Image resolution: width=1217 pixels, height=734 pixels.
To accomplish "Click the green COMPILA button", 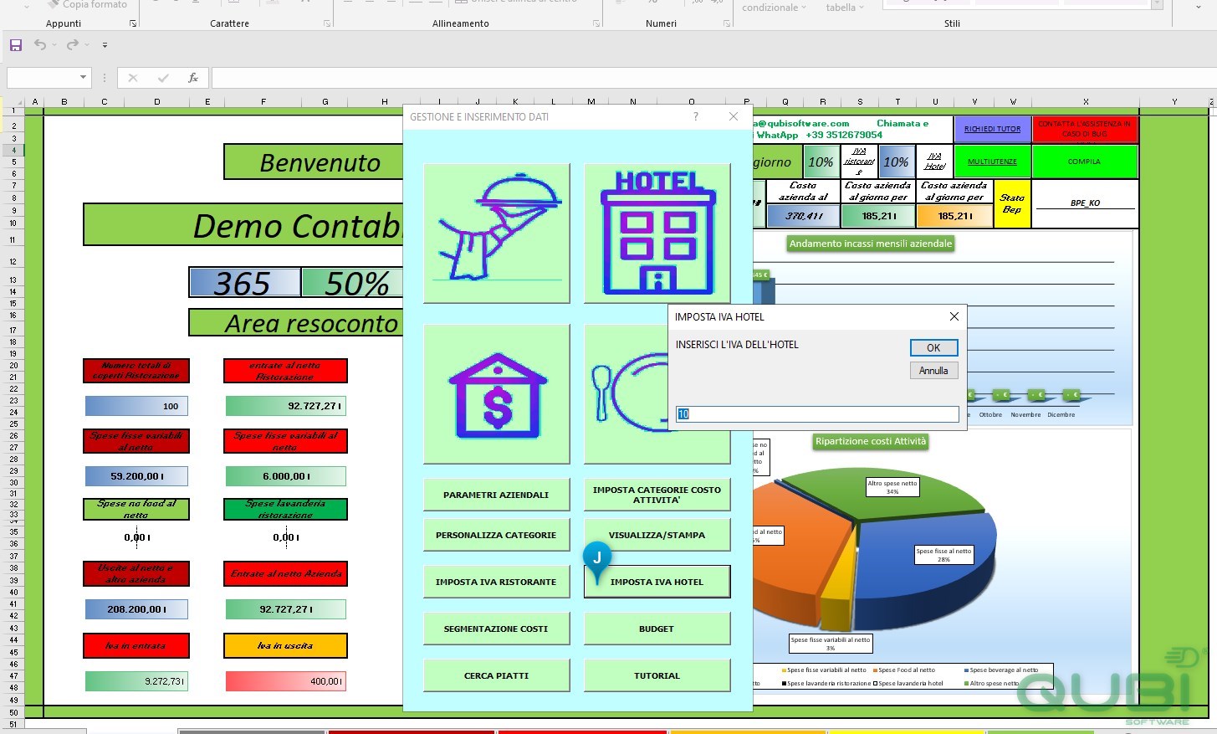I will point(1085,162).
